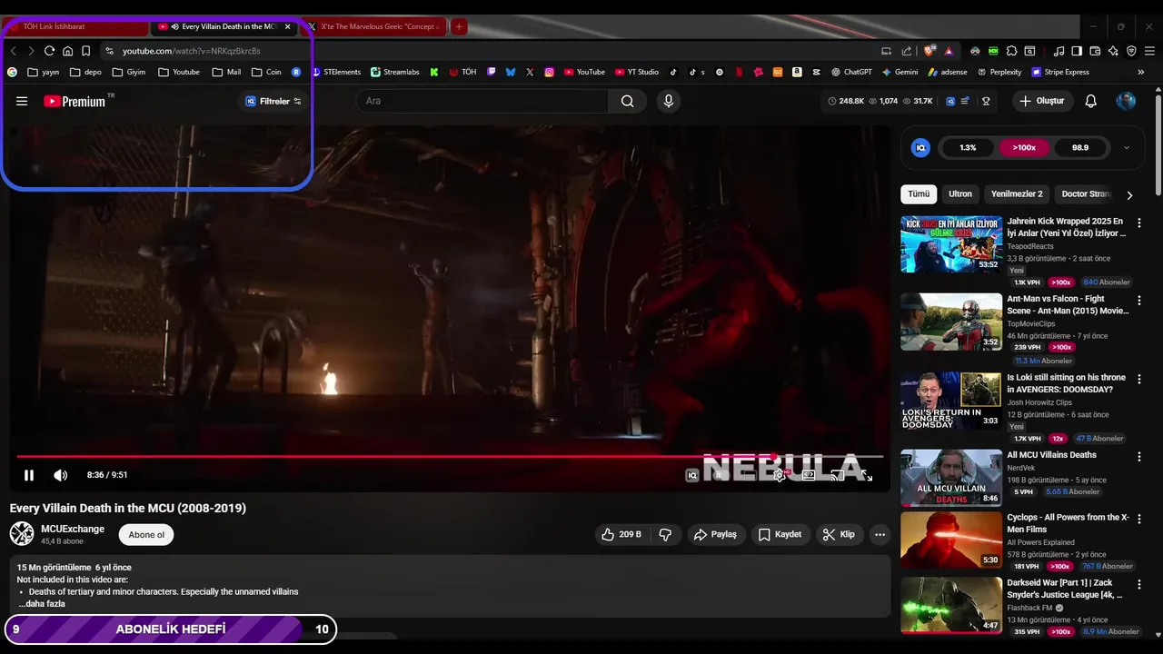Open the Coin bookmarks folder

coord(266,72)
